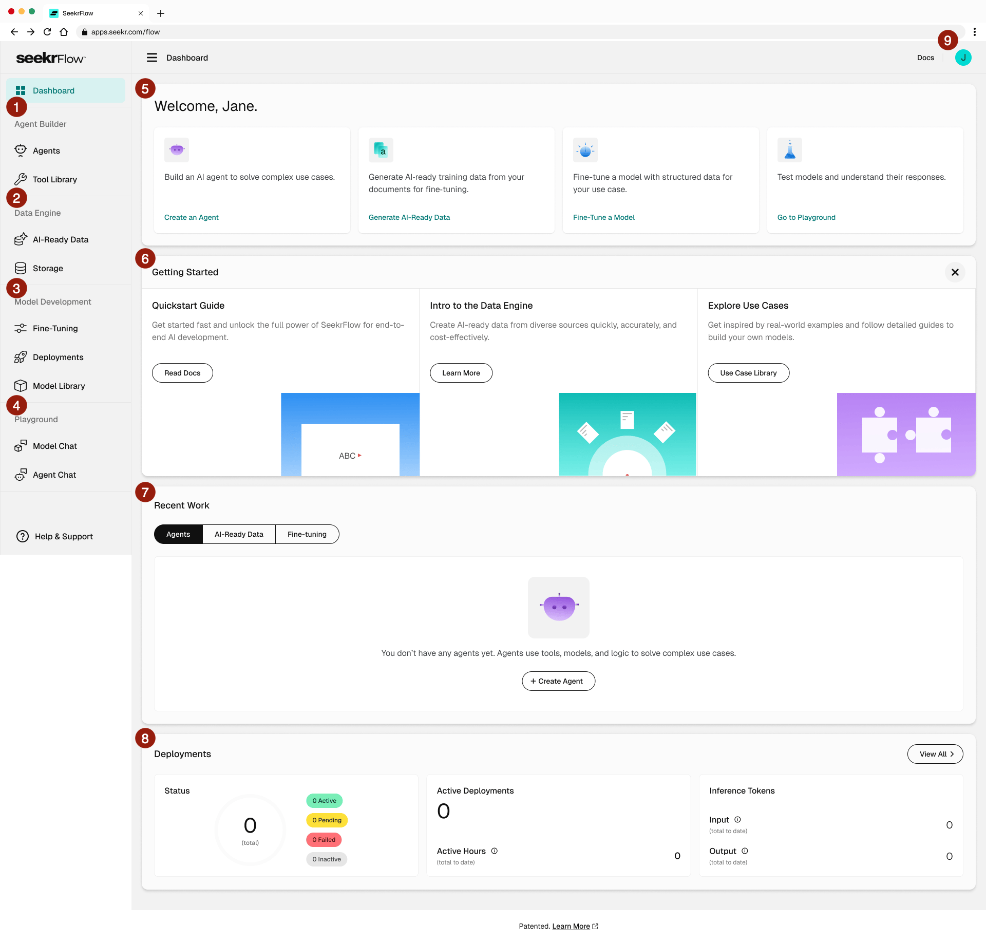
Task: Click the Generate AI-Ready Data link
Action: point(409,217)
